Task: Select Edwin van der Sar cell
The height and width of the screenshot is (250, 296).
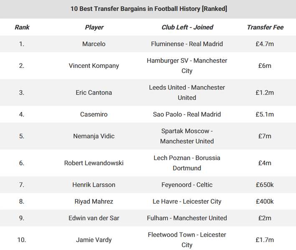Action: (94, 218)
